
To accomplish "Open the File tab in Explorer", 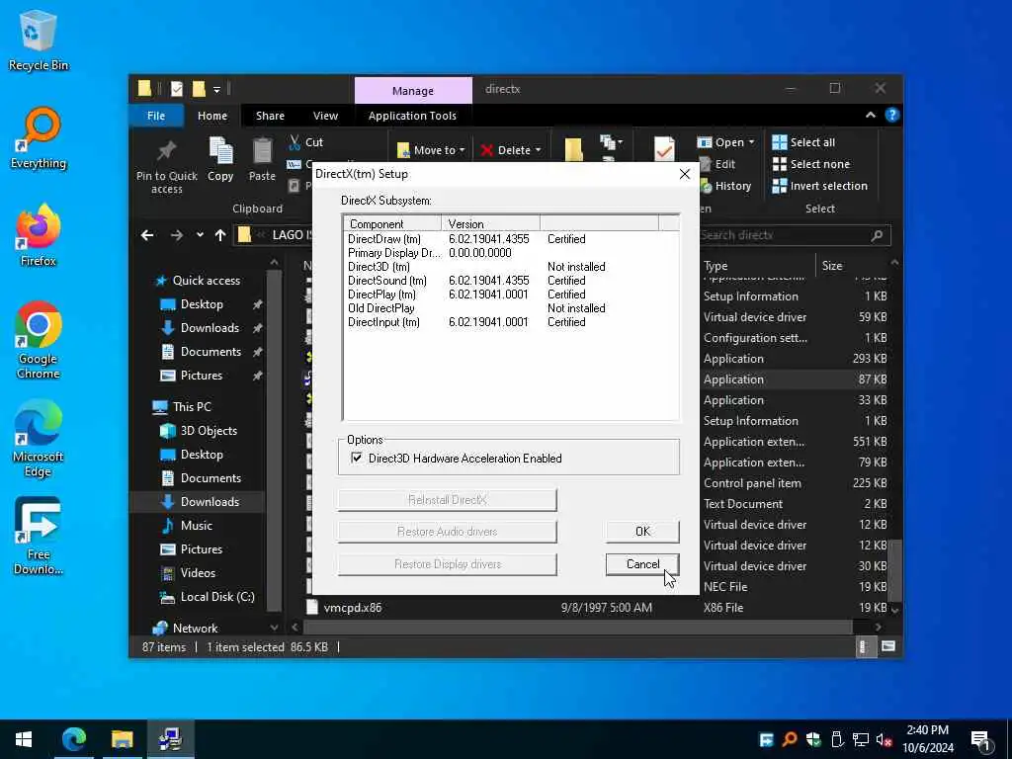I will [x=156, y=116].
